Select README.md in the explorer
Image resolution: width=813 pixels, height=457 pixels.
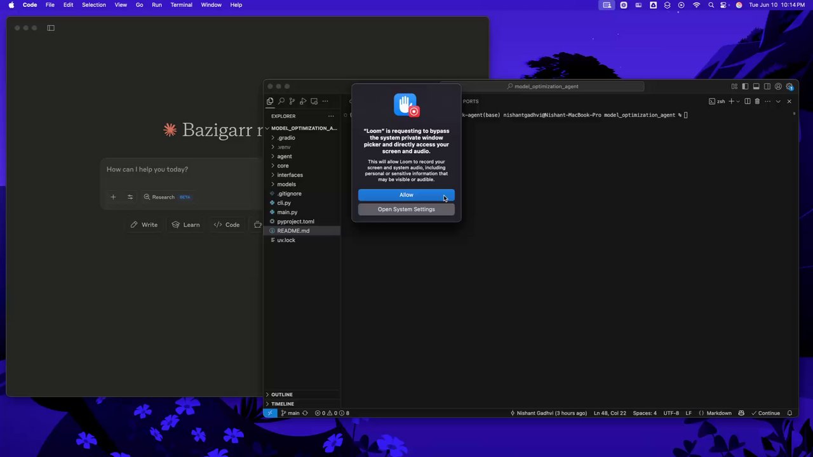tap(302, 231)
